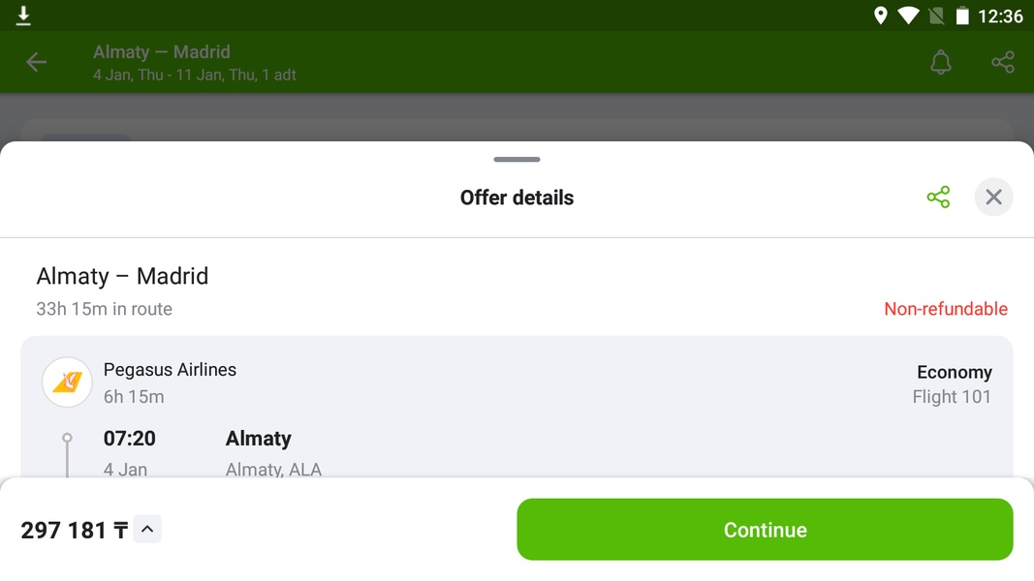
Task: Tap the location status icon
Action: (x=880, y=15)
